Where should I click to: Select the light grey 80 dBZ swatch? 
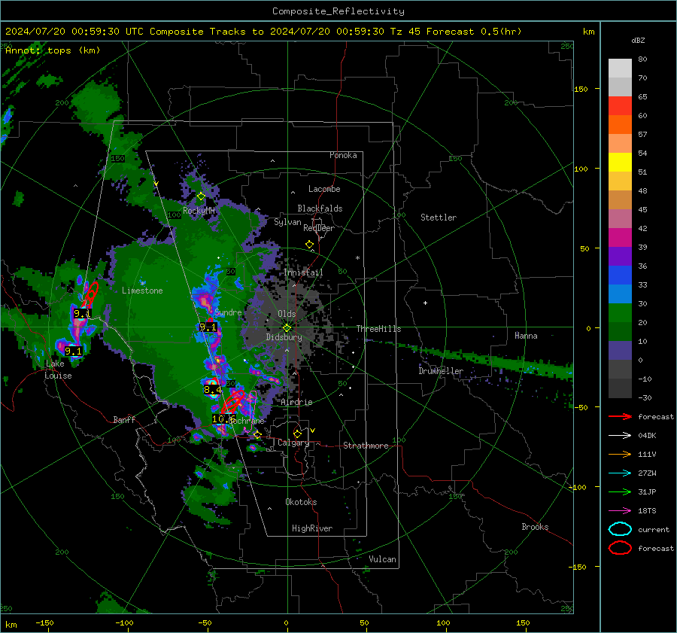pos(620,68)
